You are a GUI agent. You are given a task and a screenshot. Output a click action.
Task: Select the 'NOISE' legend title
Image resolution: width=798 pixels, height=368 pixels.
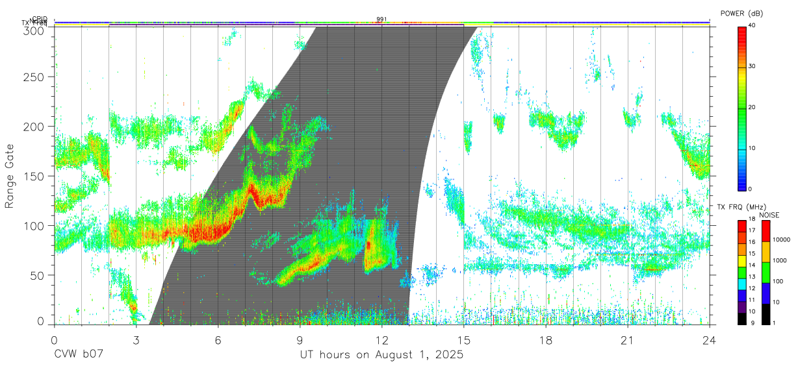tap(771, 214)
